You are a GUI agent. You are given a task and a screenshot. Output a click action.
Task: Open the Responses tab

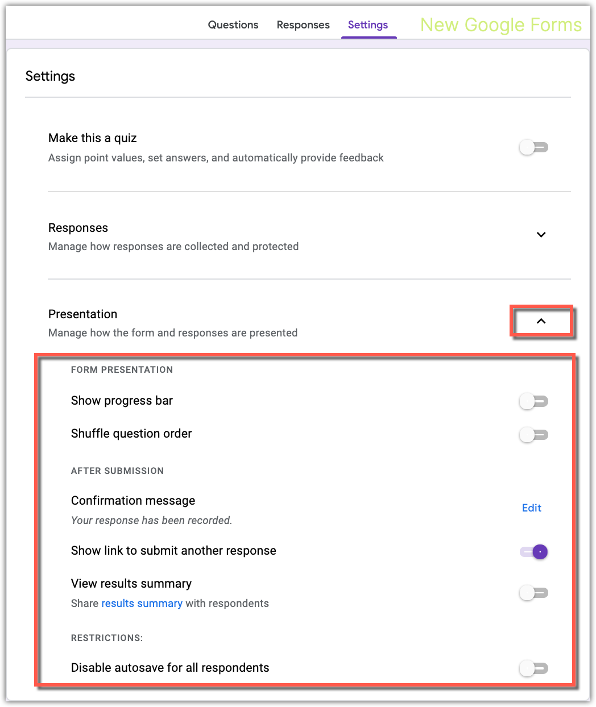pos(303,24)
